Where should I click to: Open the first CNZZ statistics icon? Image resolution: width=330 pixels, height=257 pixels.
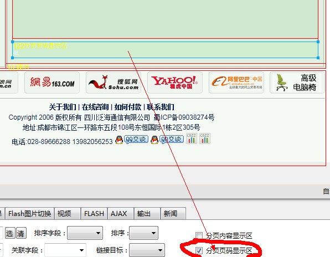click(192, 138)
